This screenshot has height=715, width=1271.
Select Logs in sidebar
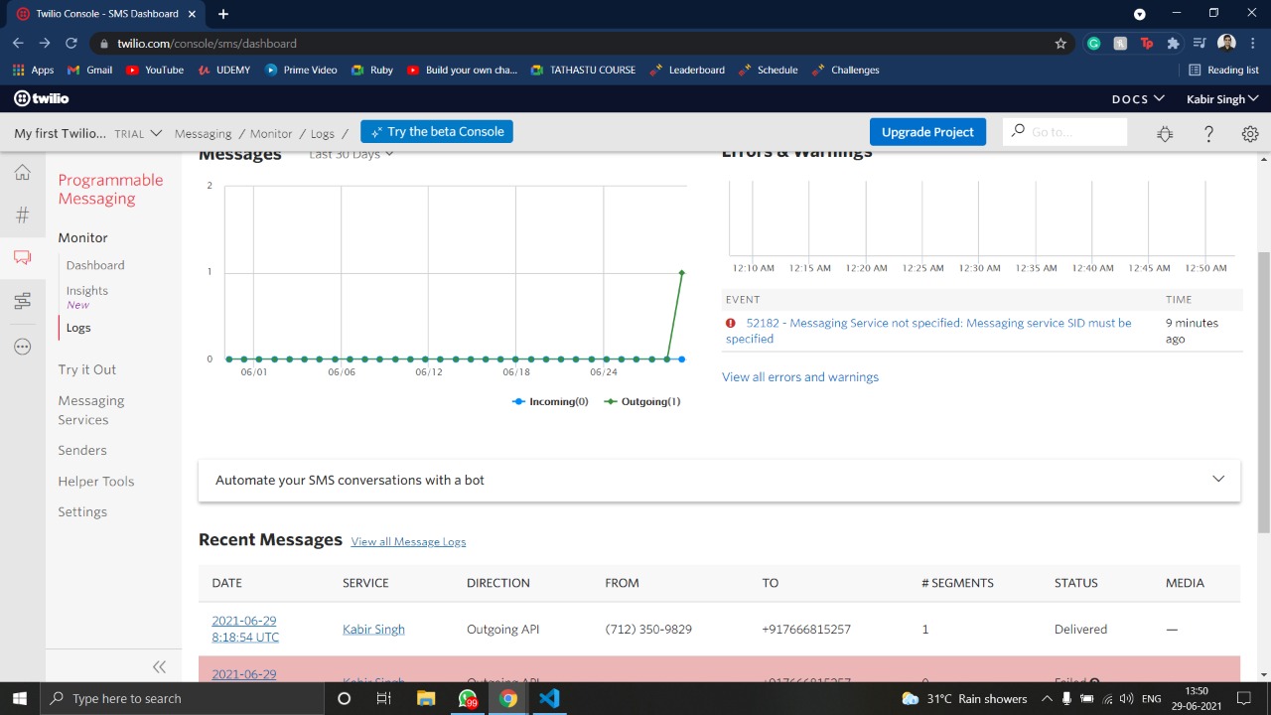[x=78, y=328]
